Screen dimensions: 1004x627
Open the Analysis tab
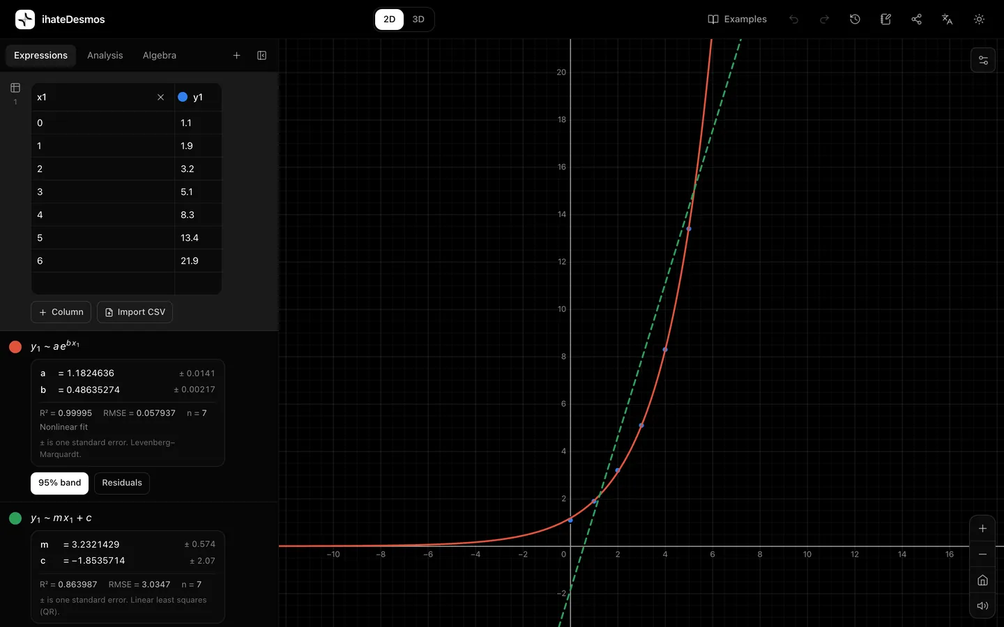[x=105, y=56]
